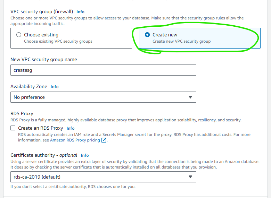Click external link icon after RDS Proxy pricing

pyautogui.click(x=104, y=140)
